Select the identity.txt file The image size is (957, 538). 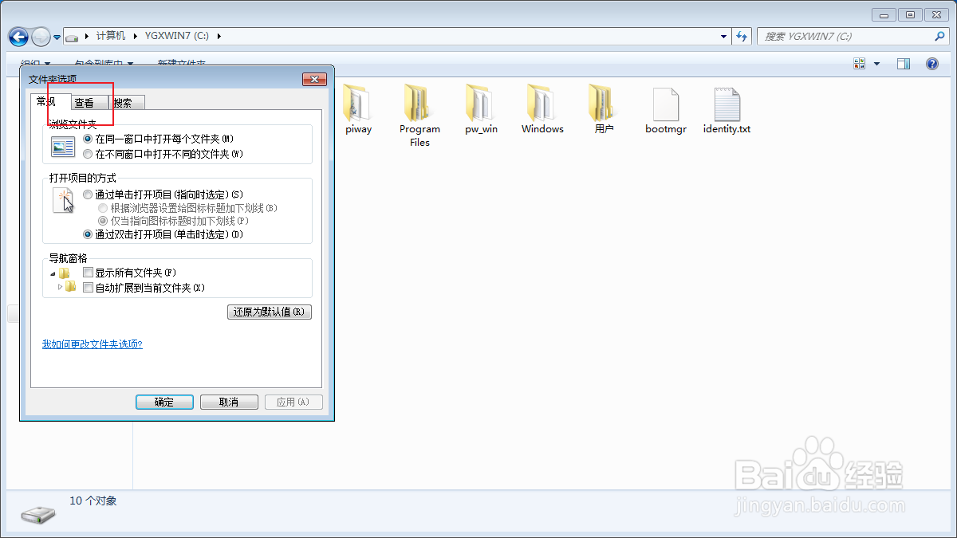[727, 110]
